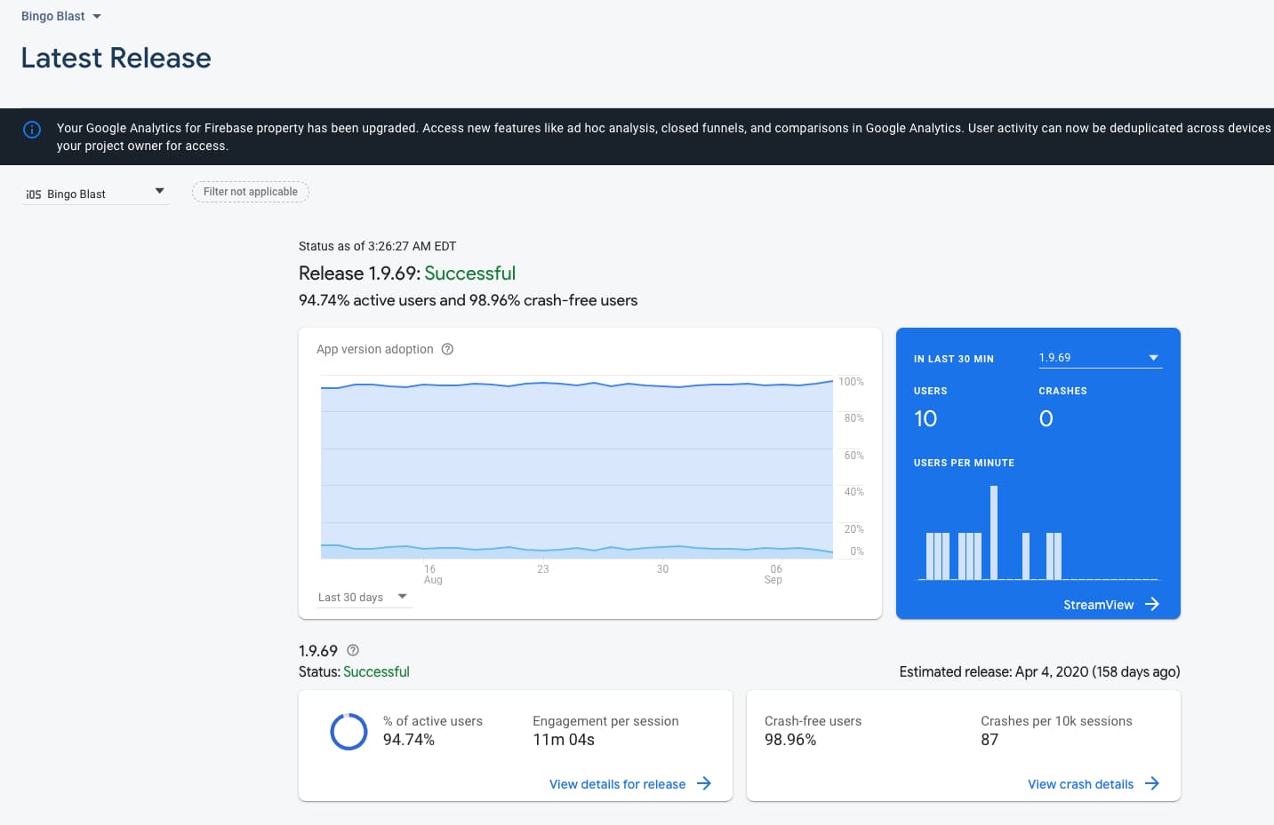Open the 1.9.69 version dropdown
Screen dimensions: 1274x825
(x=1100, y=357)
